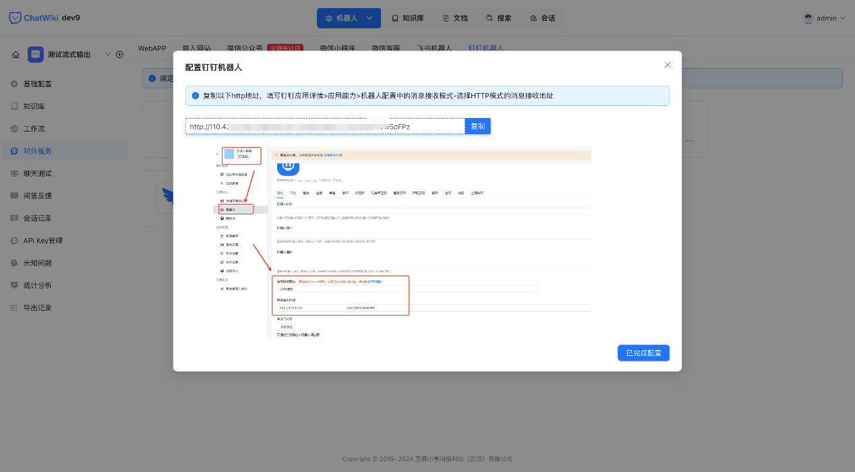Switch to the 飞书机器人 tab
Screen dimensions: 855x472
(x=434, y=48)
